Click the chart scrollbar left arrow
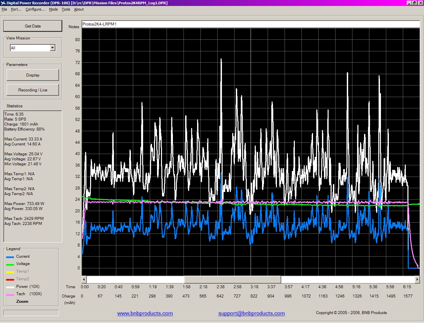The height and width of the screenshot is (323, 424). 84,280
